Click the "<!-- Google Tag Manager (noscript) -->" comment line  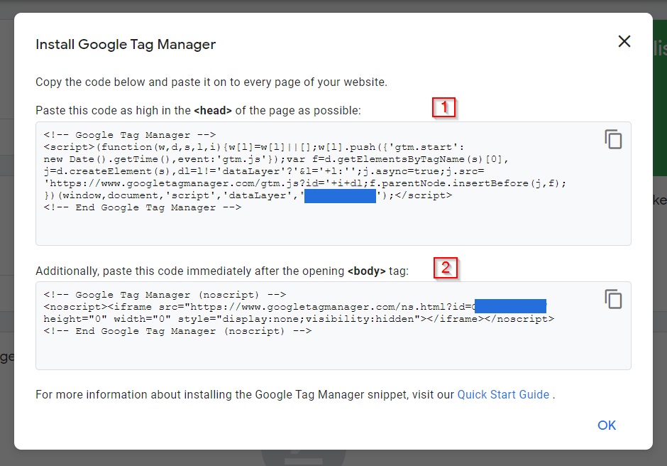tap(165, 295)
